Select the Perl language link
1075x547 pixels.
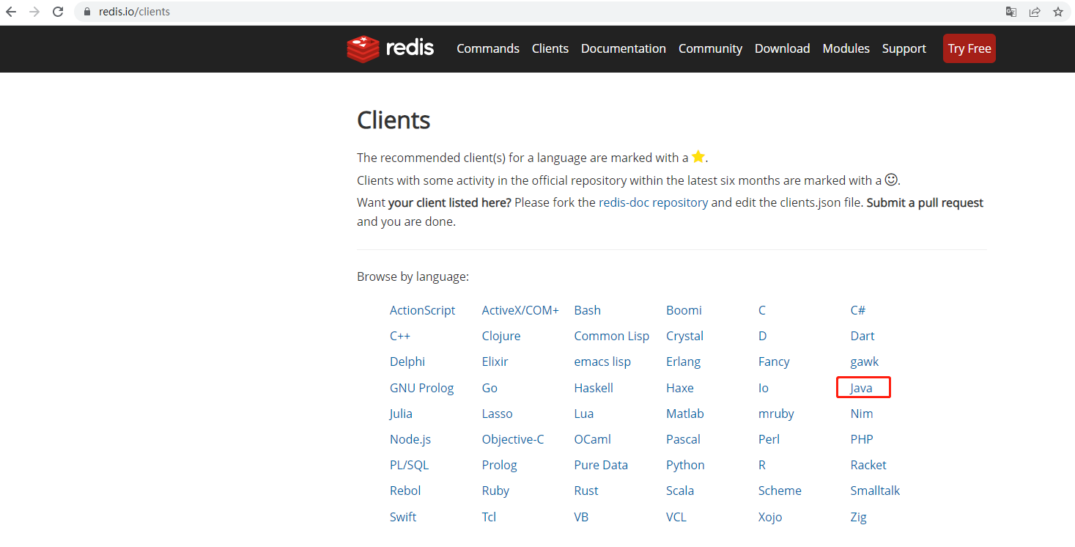pyautogui.click(x=769, y=439)
